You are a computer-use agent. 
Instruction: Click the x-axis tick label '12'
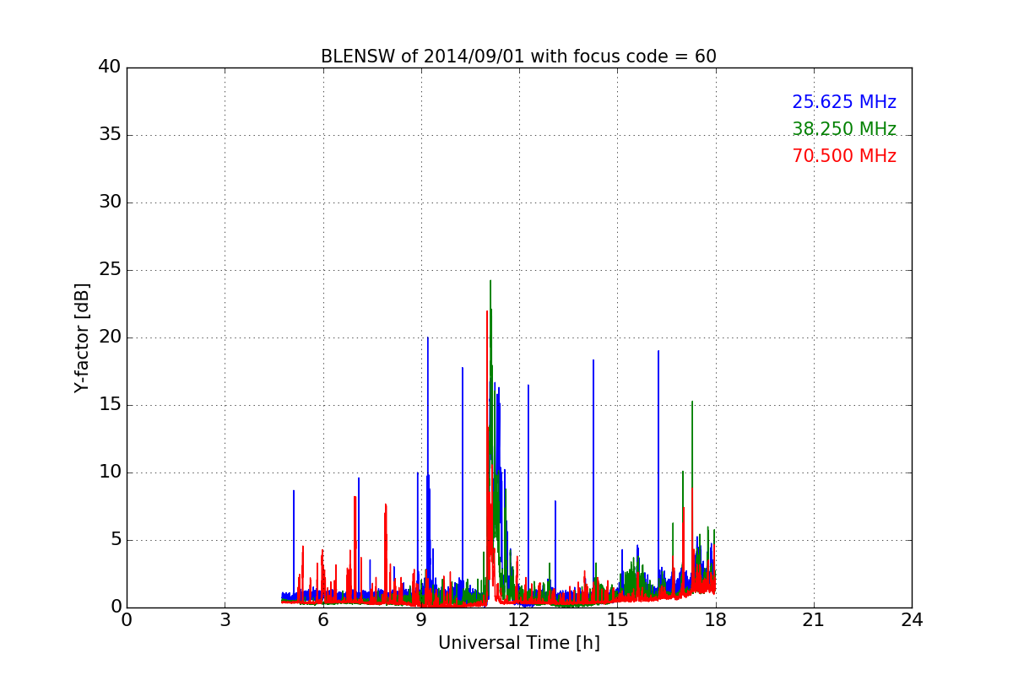pyautogui.click(x=519, y=620)
